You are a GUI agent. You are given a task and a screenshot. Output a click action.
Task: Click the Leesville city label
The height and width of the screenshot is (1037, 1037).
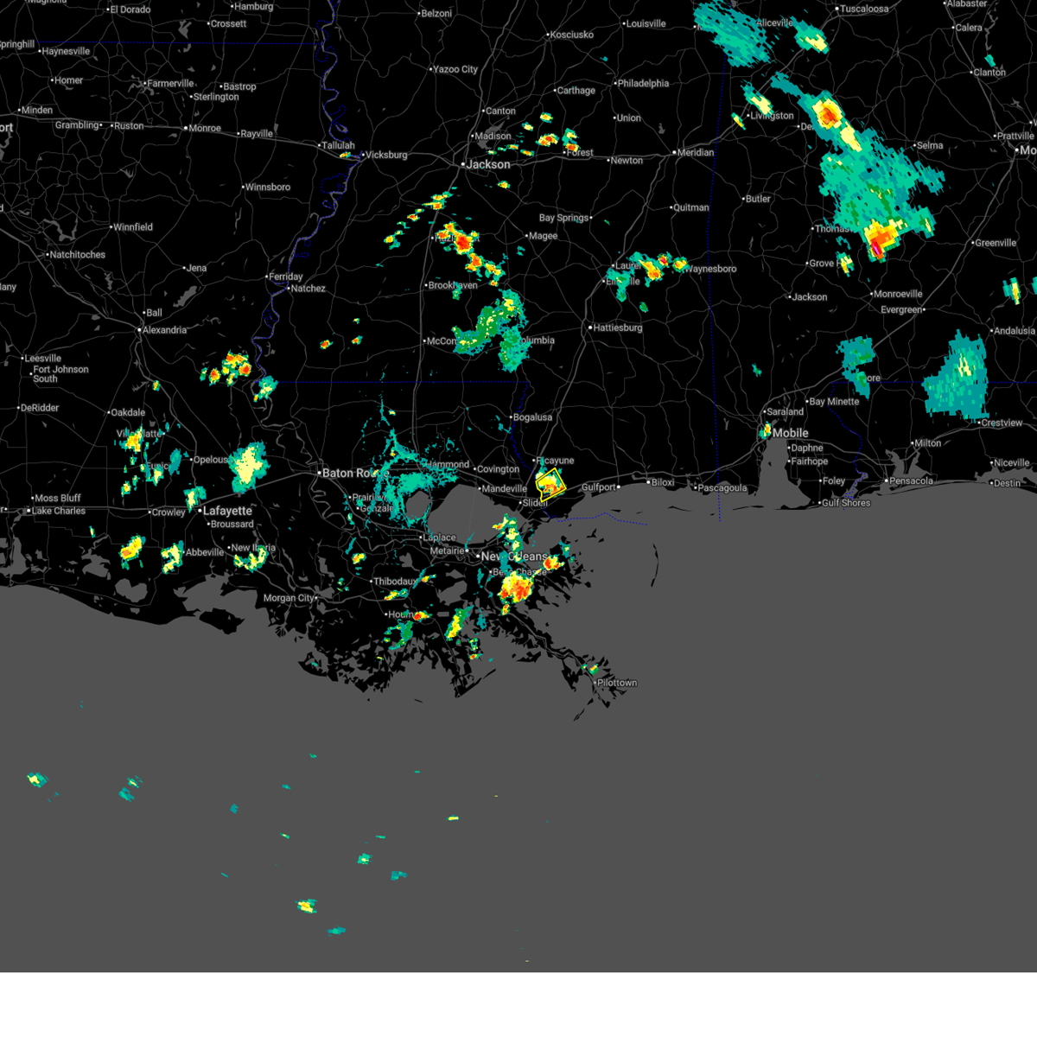pyautogui.click(x=42, y=359)
